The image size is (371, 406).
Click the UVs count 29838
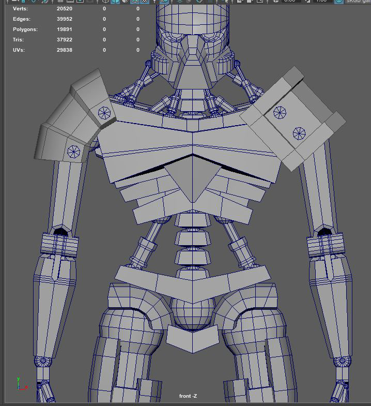tap(65, 50)
